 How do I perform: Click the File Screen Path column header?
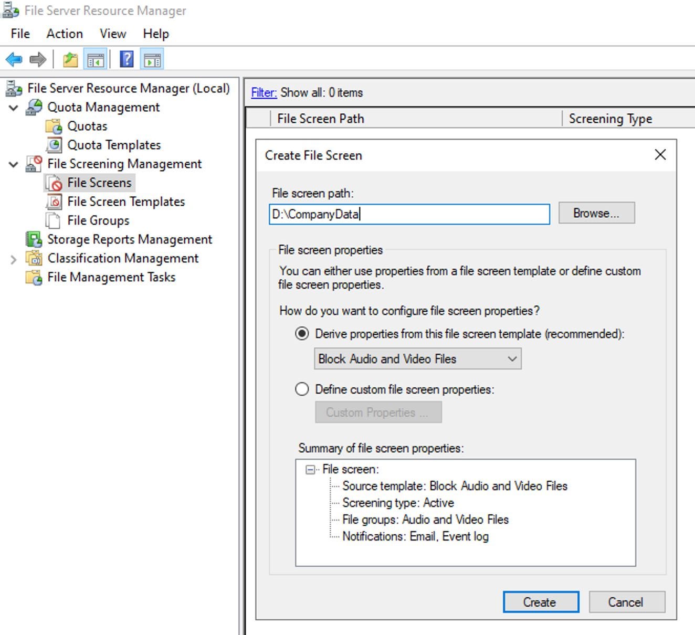416,119
